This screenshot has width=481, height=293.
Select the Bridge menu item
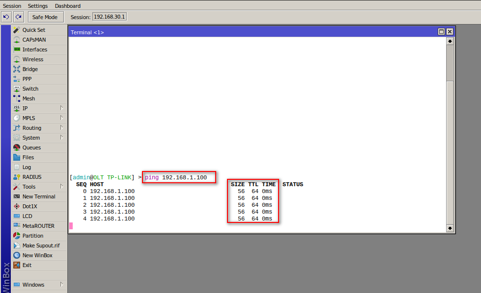tap(29, 69)
